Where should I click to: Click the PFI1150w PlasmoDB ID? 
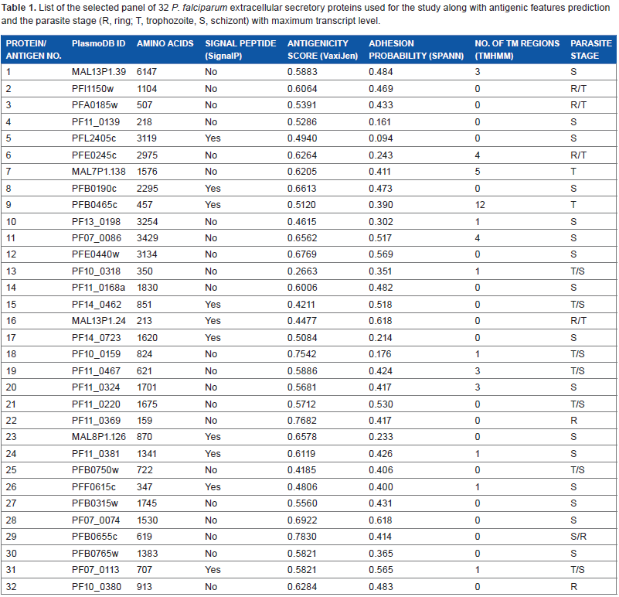[x=93, y=89]
